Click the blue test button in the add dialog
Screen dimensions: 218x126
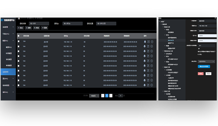click(204, 67)
